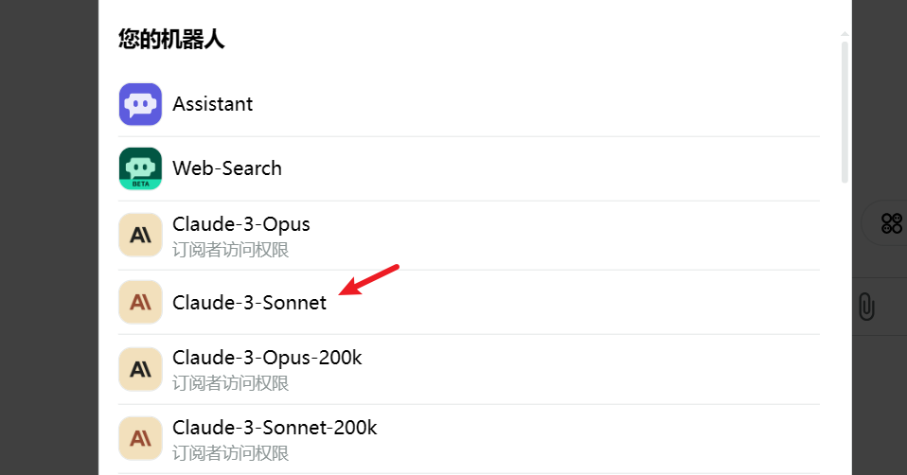
Task: Click the Claude-3-Opus avatar icon
Action: click(x=140, y=236)
